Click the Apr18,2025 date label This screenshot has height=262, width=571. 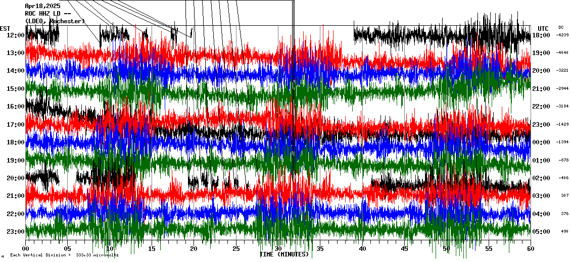[x=42, y=6]
